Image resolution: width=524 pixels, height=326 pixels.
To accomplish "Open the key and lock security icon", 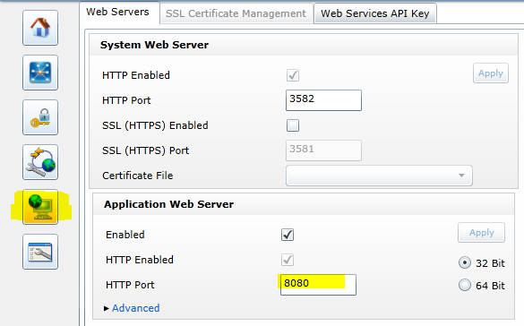I will (x=40, y=117).
